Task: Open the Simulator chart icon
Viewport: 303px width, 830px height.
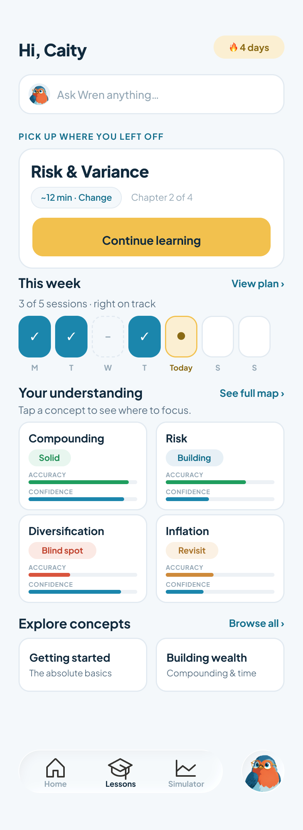Action: click(x=186, y=768)
